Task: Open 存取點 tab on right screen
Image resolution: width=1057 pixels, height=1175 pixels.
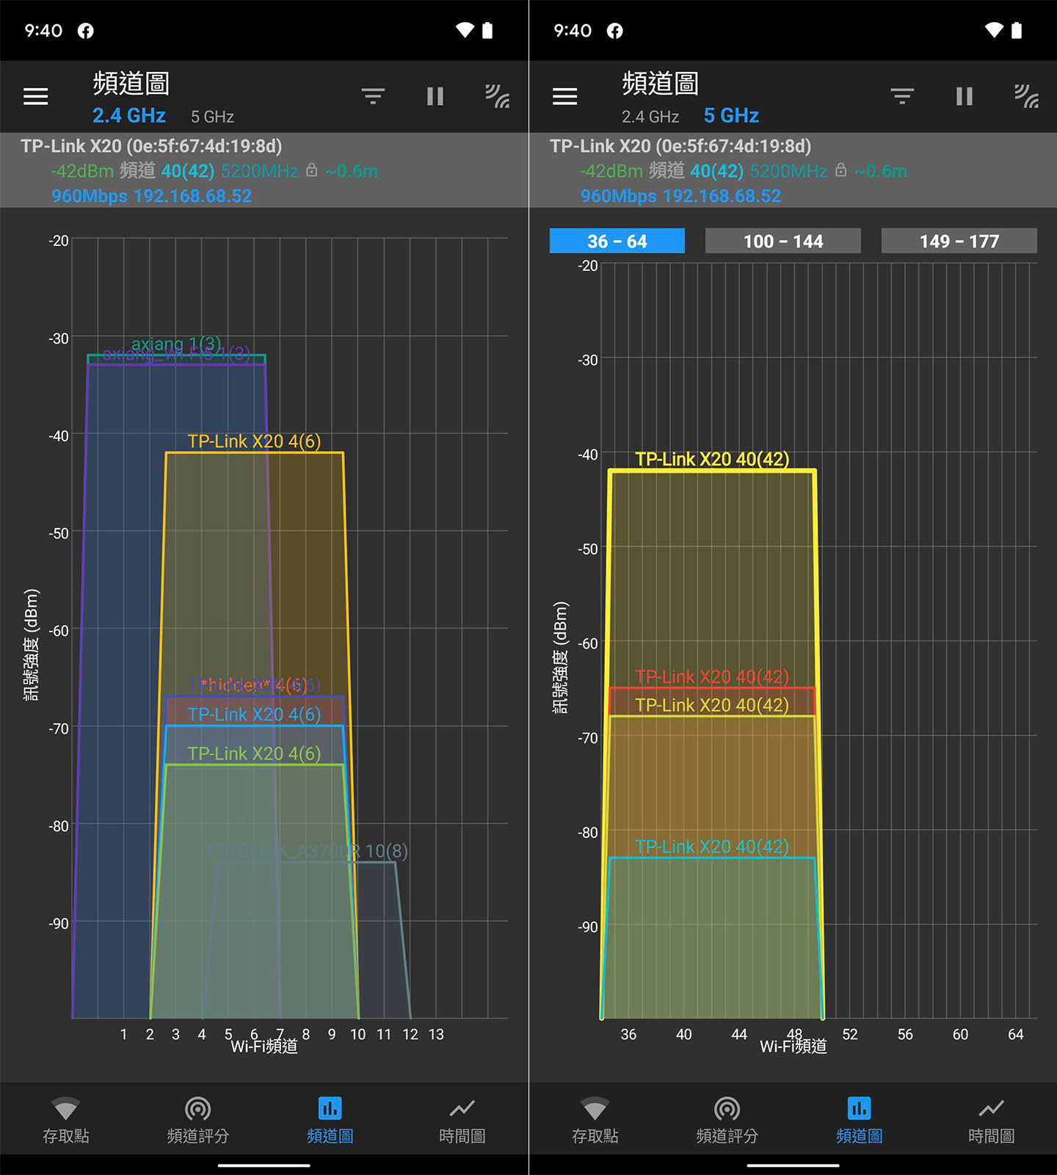Action: (595, 1121)
